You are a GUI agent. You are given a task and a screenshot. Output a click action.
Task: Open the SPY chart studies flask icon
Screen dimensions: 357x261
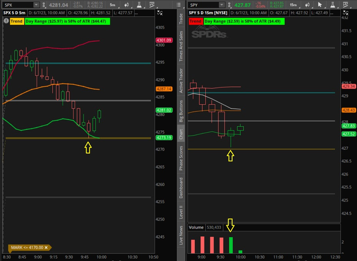(x=333, y=5)
